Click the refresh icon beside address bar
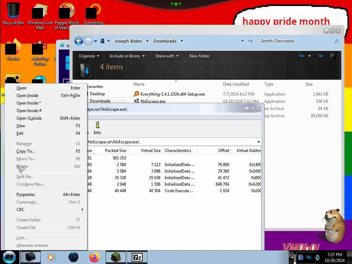Viewport: 352px width, 264px height. pos(250,41)
